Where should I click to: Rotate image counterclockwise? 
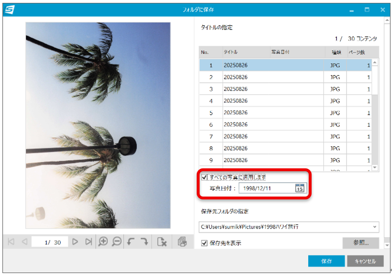pyautogui.click(x=131, y=242)
